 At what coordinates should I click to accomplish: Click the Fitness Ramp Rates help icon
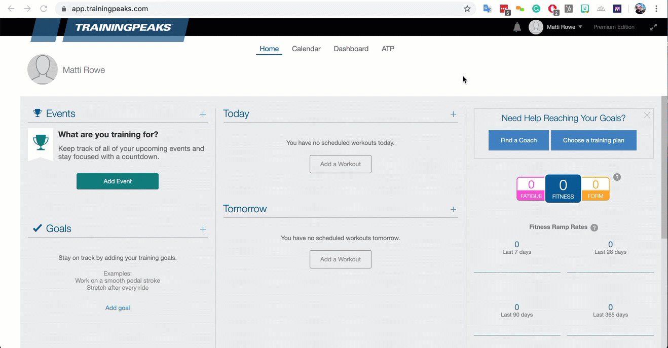click(x=594, y=227)
